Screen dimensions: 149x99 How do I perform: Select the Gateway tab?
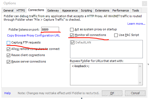point(53,10)
